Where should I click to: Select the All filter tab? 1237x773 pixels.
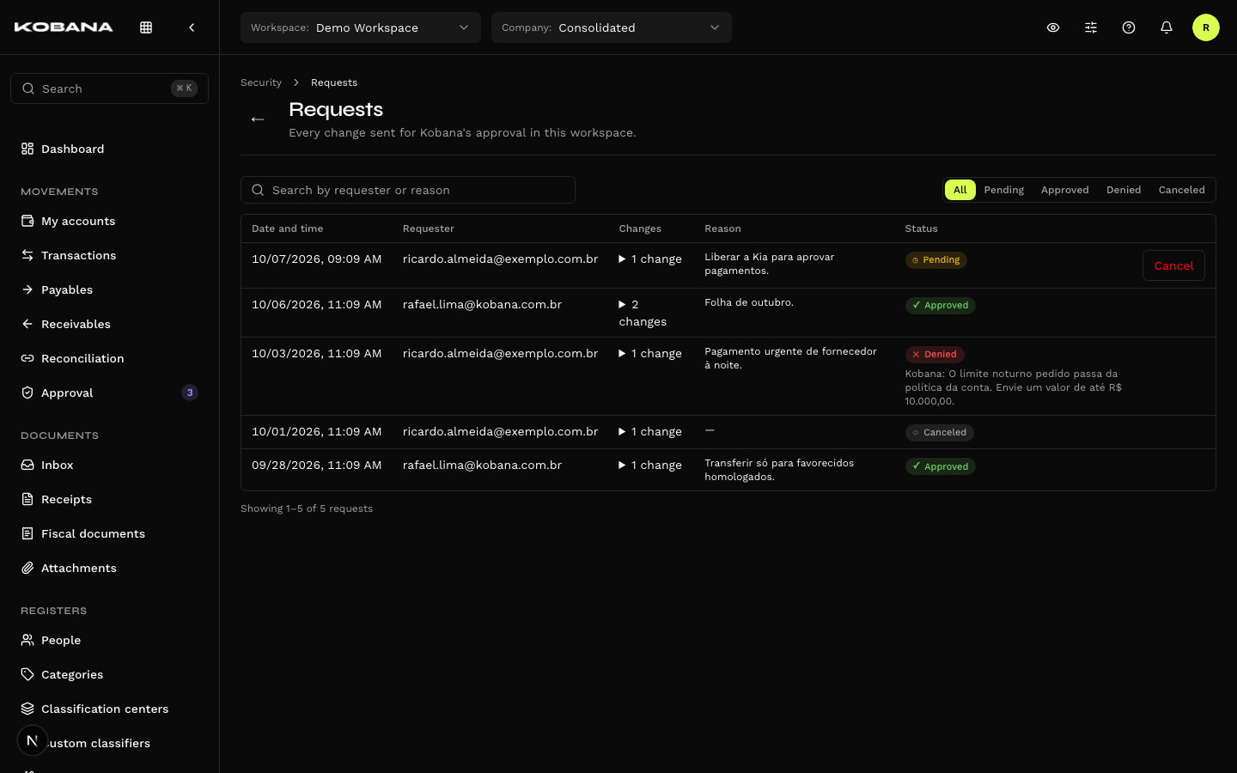click(960, 190)
